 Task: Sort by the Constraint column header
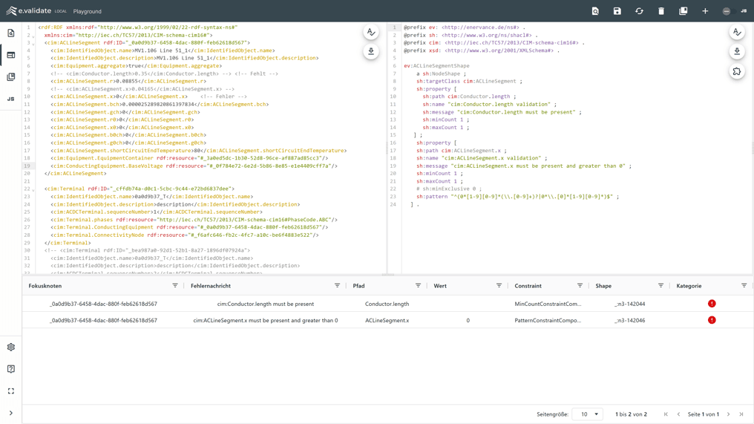coord(528,286)
